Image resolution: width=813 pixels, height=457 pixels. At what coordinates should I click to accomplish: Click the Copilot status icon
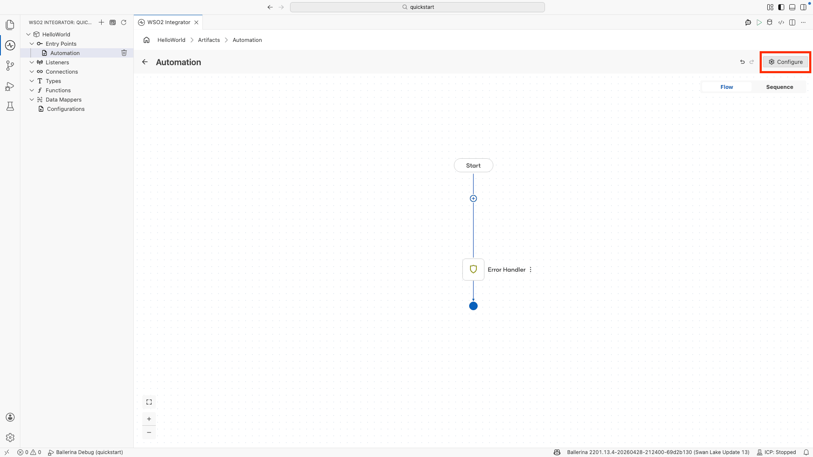click(557, 452)
